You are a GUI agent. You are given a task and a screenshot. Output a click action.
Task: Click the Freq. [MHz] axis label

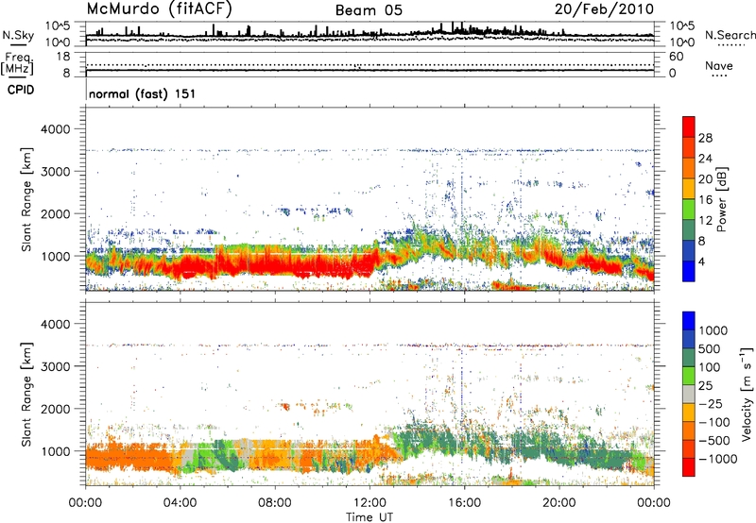(x=17, y=63)
